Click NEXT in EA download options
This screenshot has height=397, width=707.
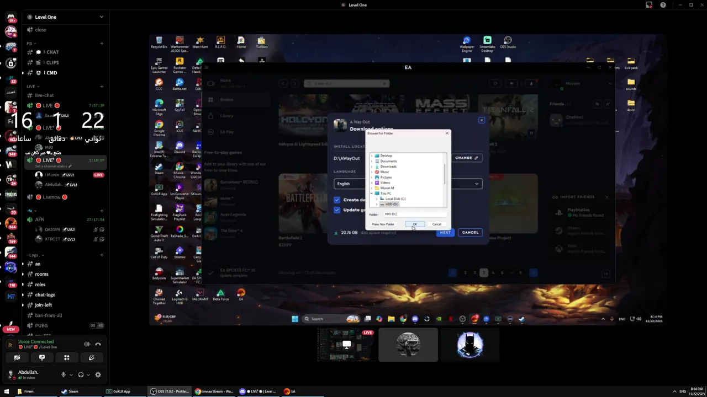(x=445, y=232)
